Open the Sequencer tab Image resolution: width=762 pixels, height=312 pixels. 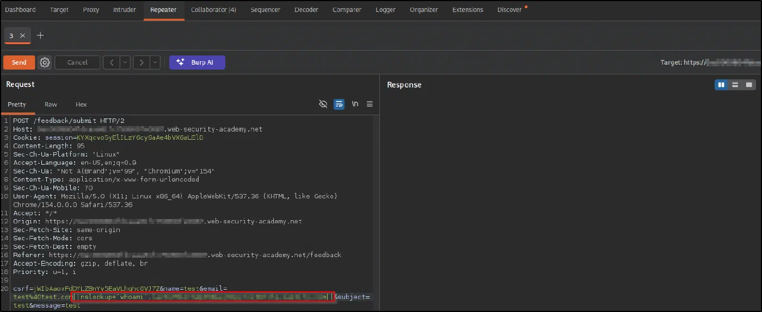[x=266, y=10]
